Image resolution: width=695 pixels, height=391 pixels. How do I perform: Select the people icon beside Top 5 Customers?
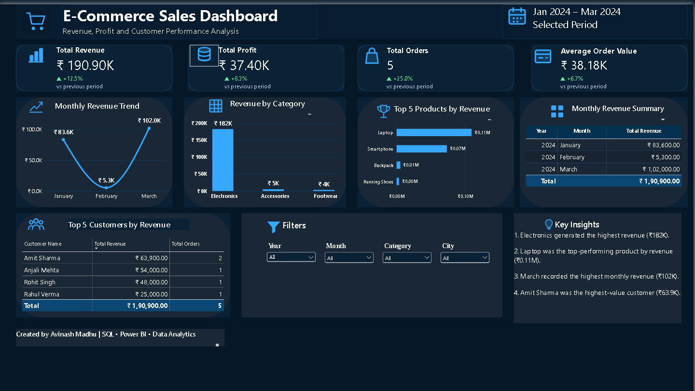36,224
